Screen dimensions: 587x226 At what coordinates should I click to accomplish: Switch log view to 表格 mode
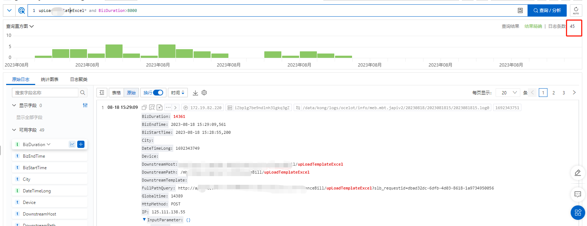tap(116, 93)
